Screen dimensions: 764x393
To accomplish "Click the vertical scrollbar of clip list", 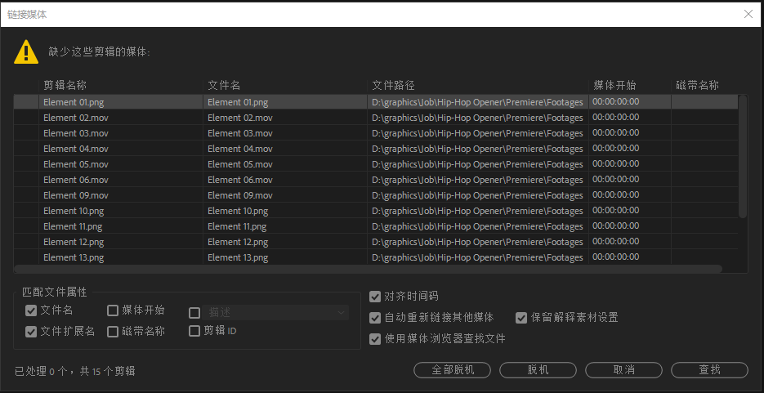I will click(x=742, y=155).
